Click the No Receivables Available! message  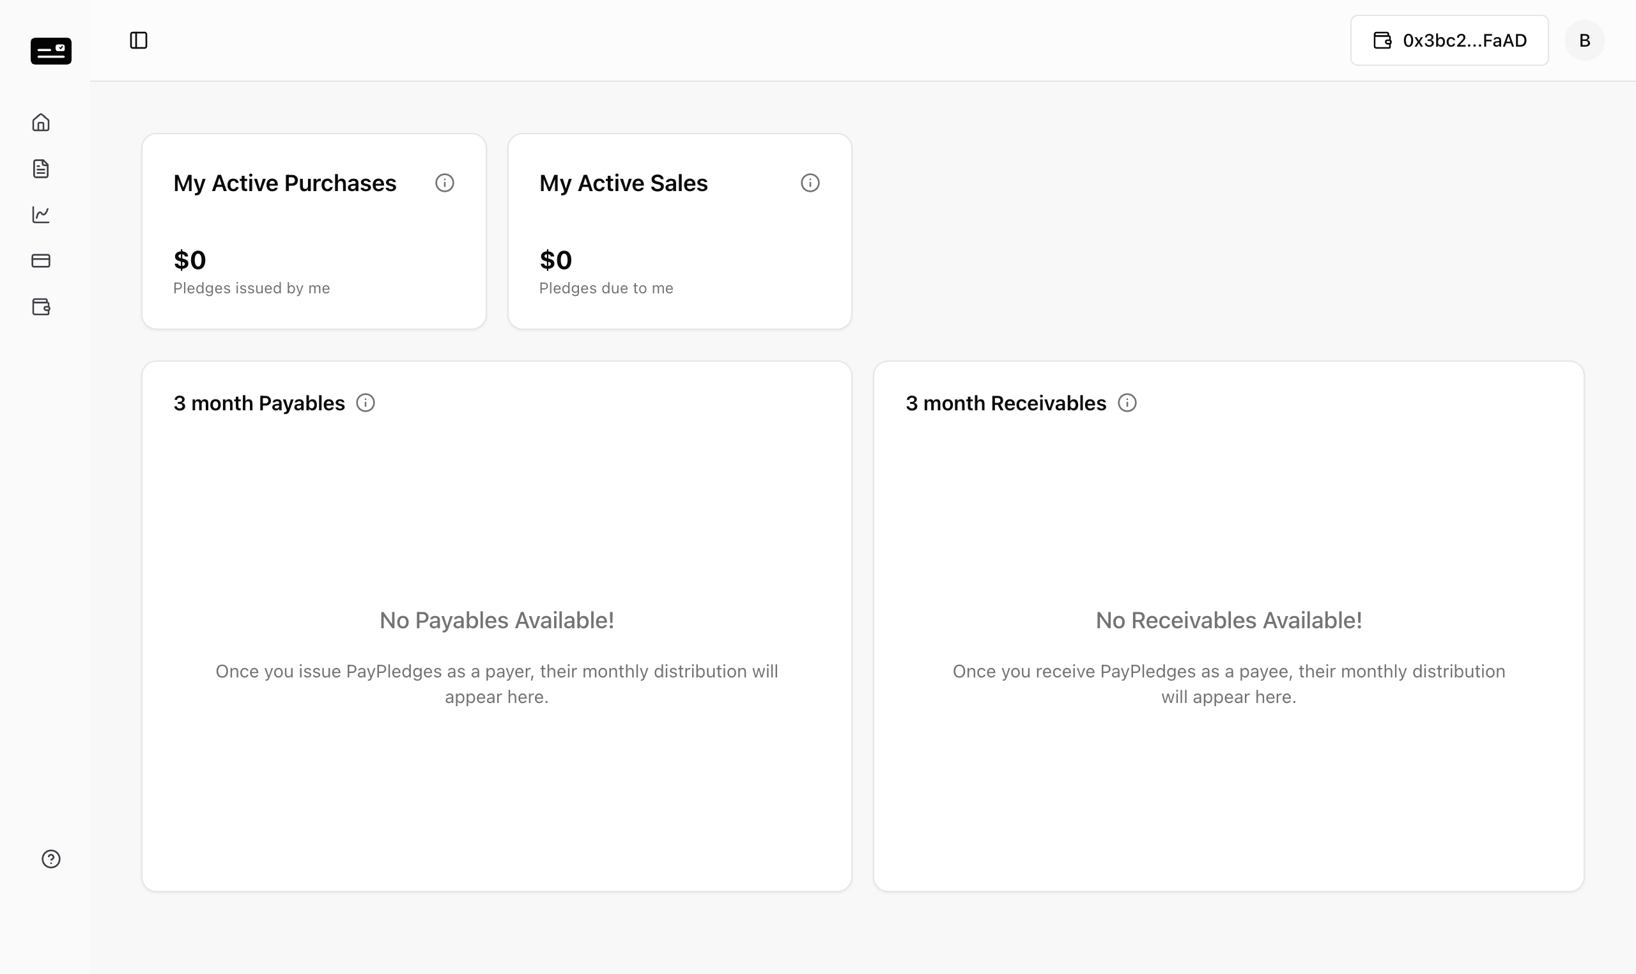point(1228,620)
